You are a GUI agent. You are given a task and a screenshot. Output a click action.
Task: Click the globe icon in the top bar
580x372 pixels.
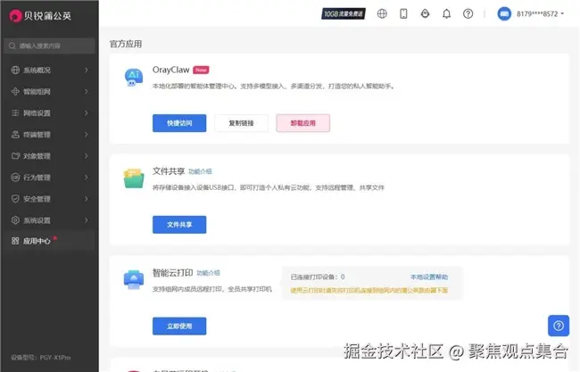382,14
